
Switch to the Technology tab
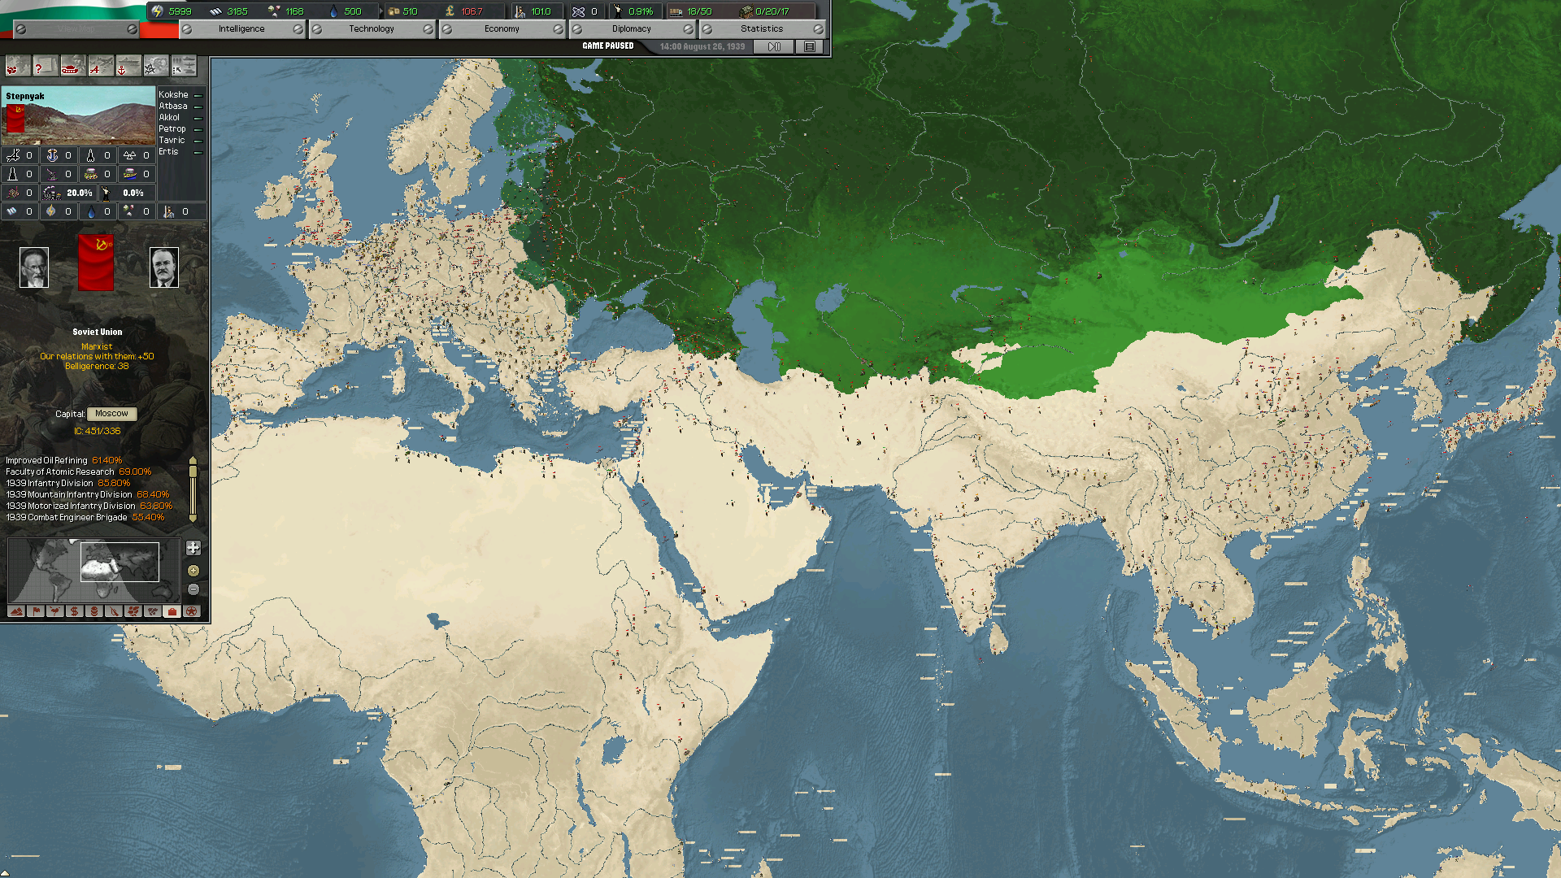[x=372, y=28]
